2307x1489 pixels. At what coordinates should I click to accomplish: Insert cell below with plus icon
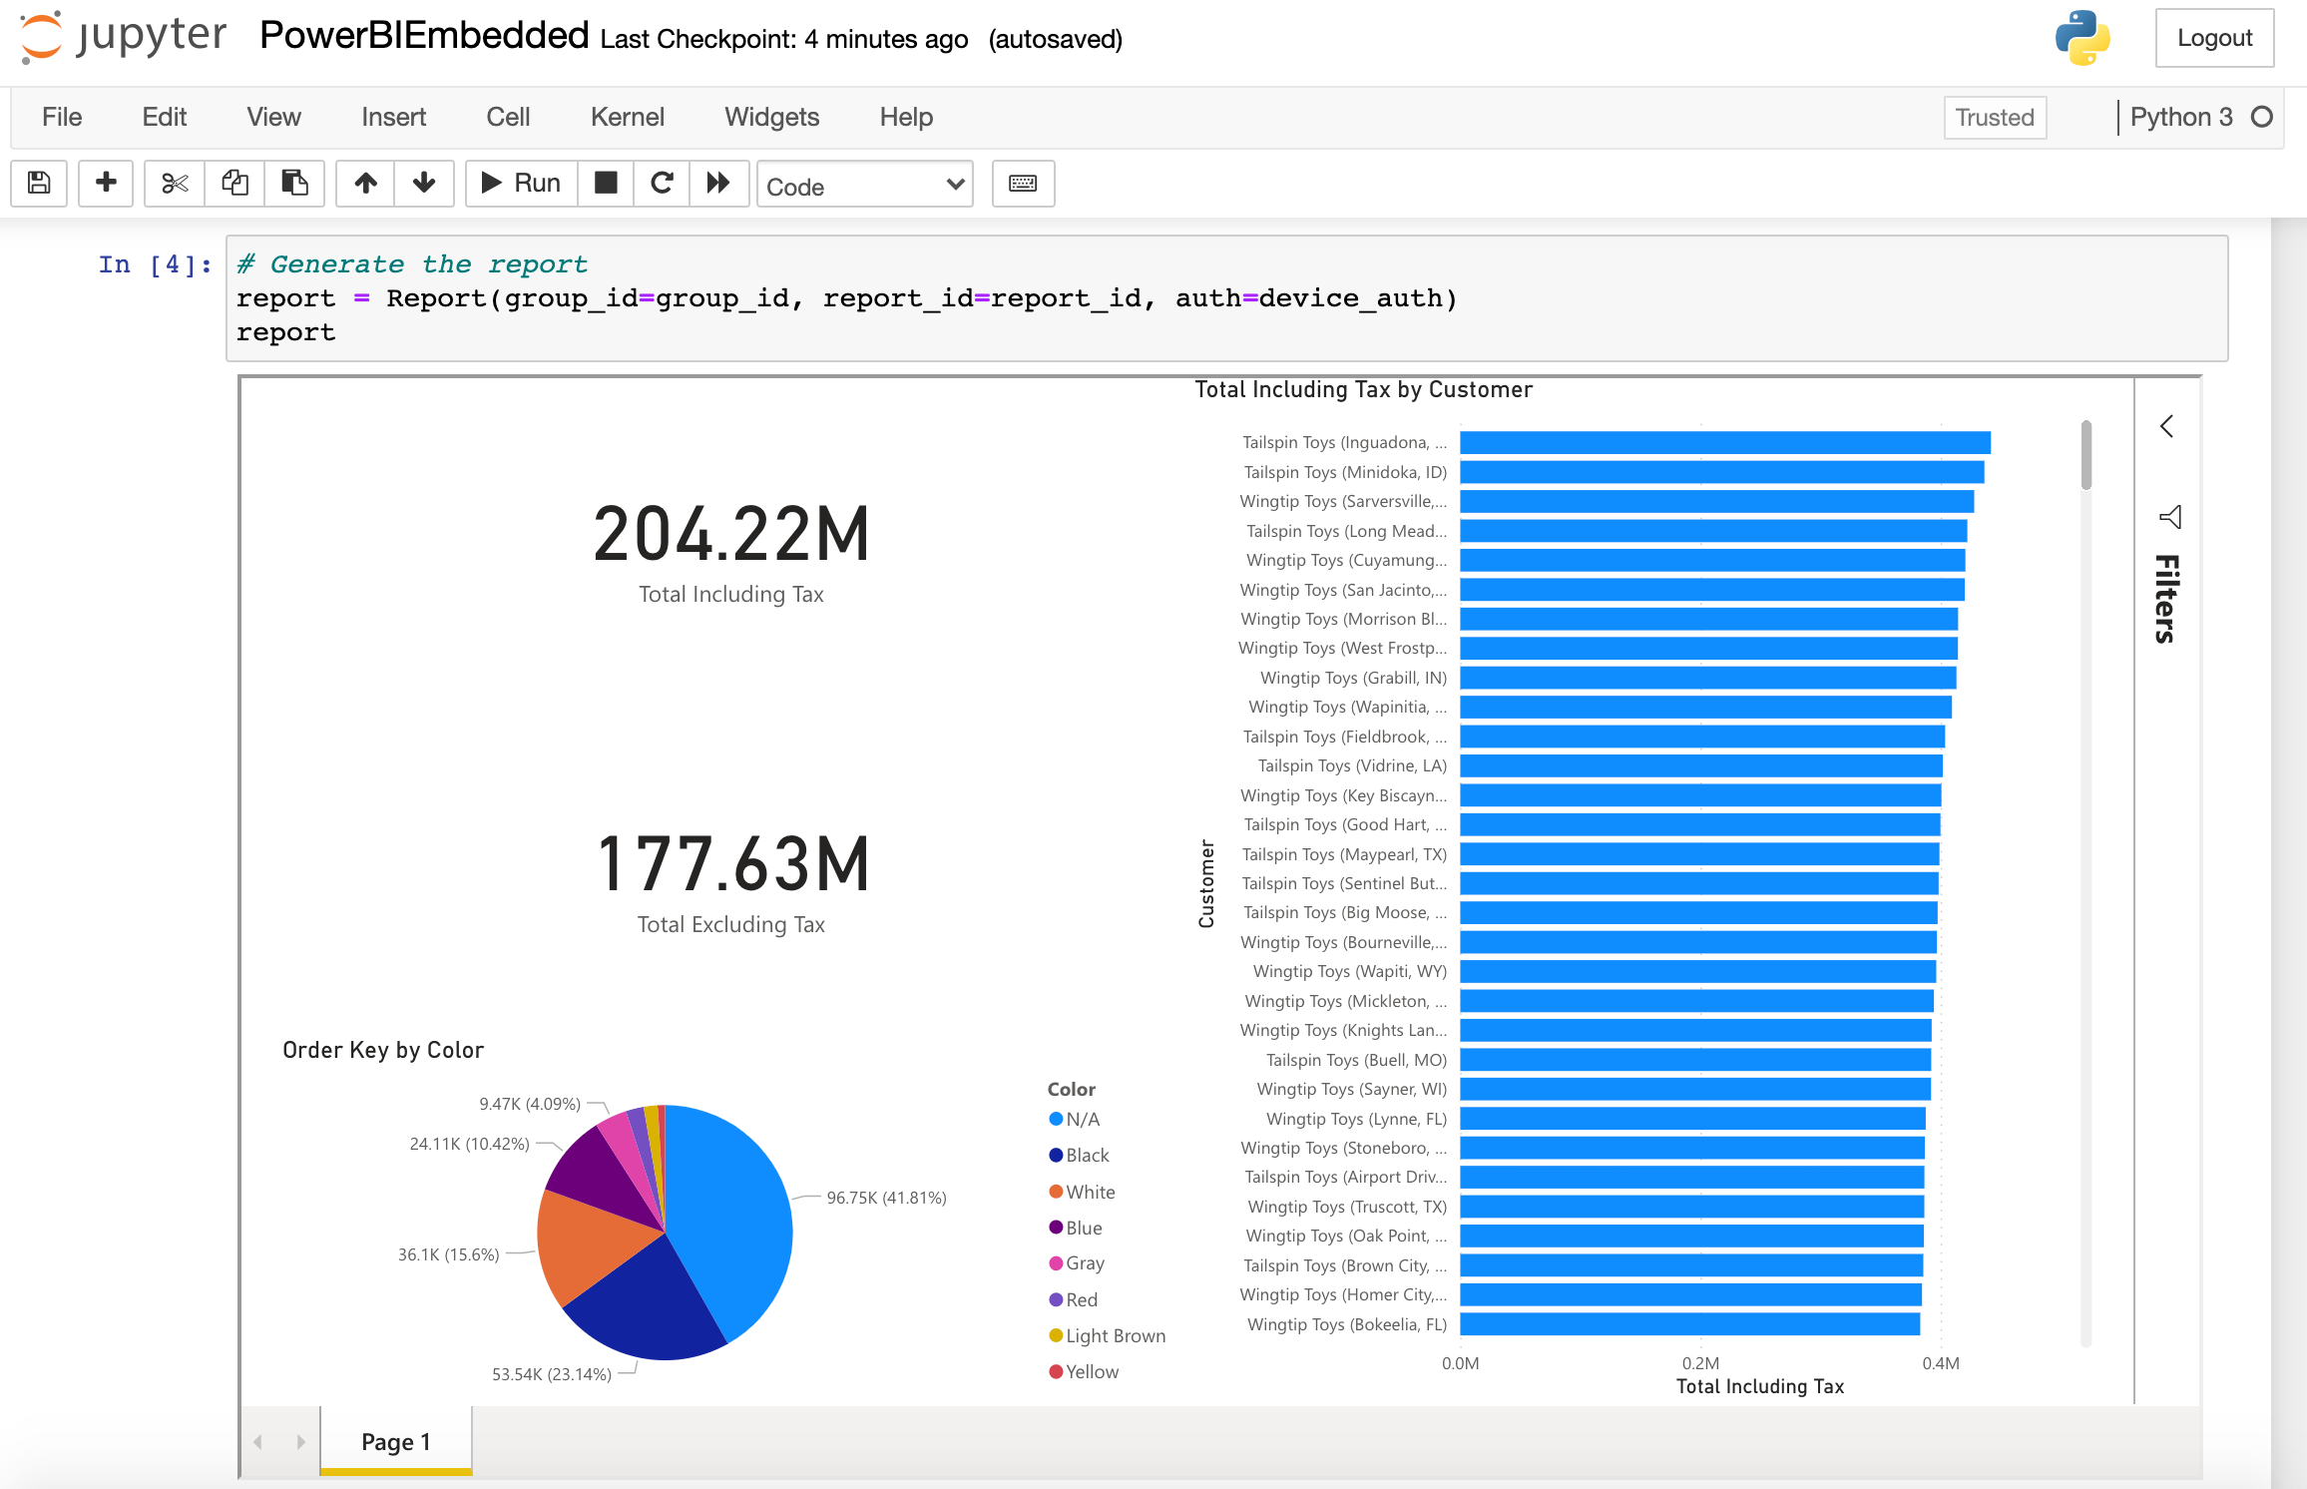coord(106,184)
